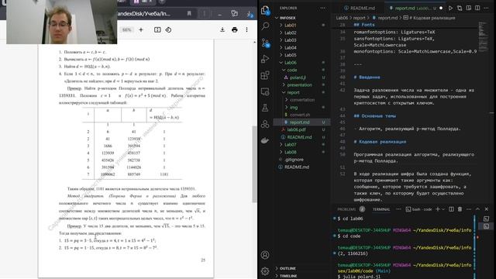
Task: Collapse the code folder
Action: [x=302, y=70]
